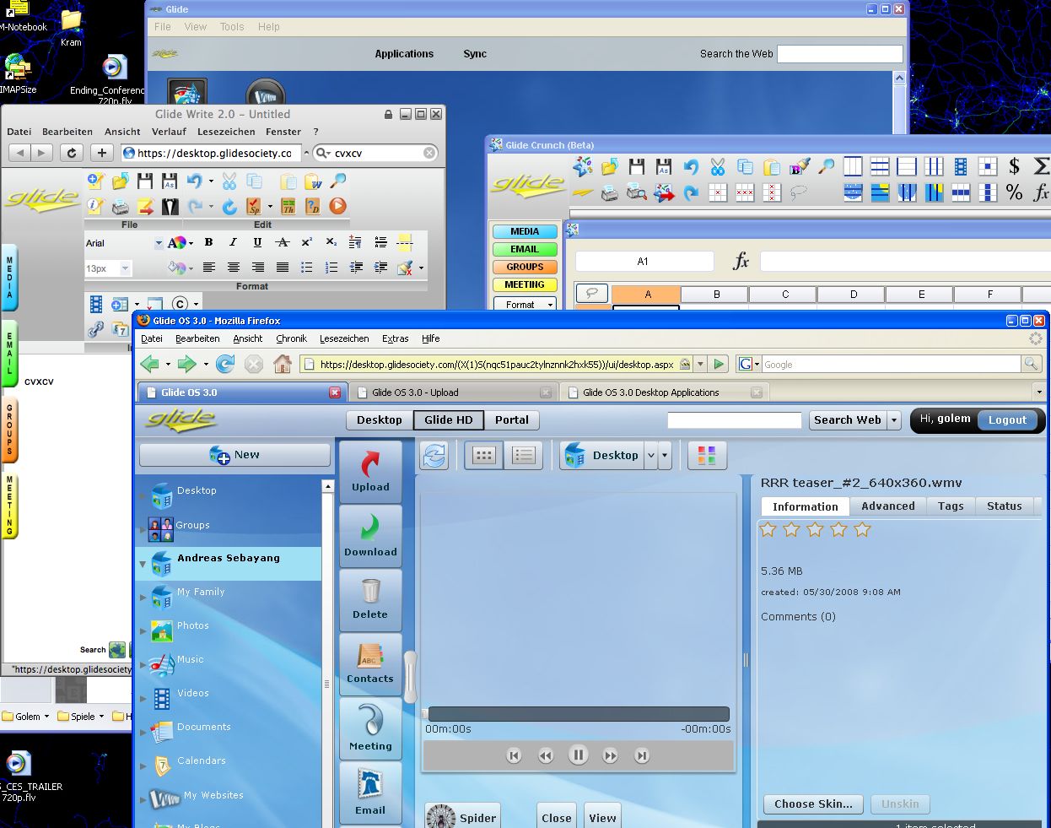Click the cell reference A1 box
The image size is (1051, 828).
644,262
